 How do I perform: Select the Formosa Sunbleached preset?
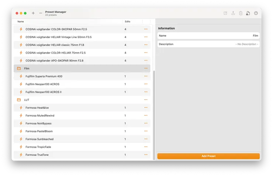click(82, 139)
